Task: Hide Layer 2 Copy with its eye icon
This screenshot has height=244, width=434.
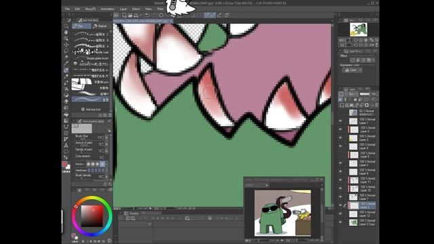Action: click(340, 222)
